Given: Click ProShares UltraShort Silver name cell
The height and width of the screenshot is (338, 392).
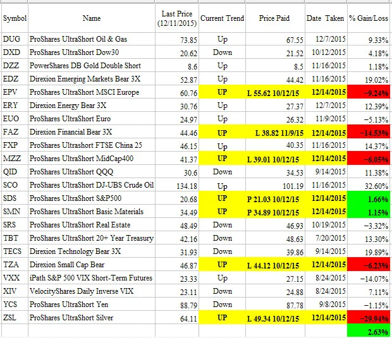Looking at the screenshot, I should point(92,317).
